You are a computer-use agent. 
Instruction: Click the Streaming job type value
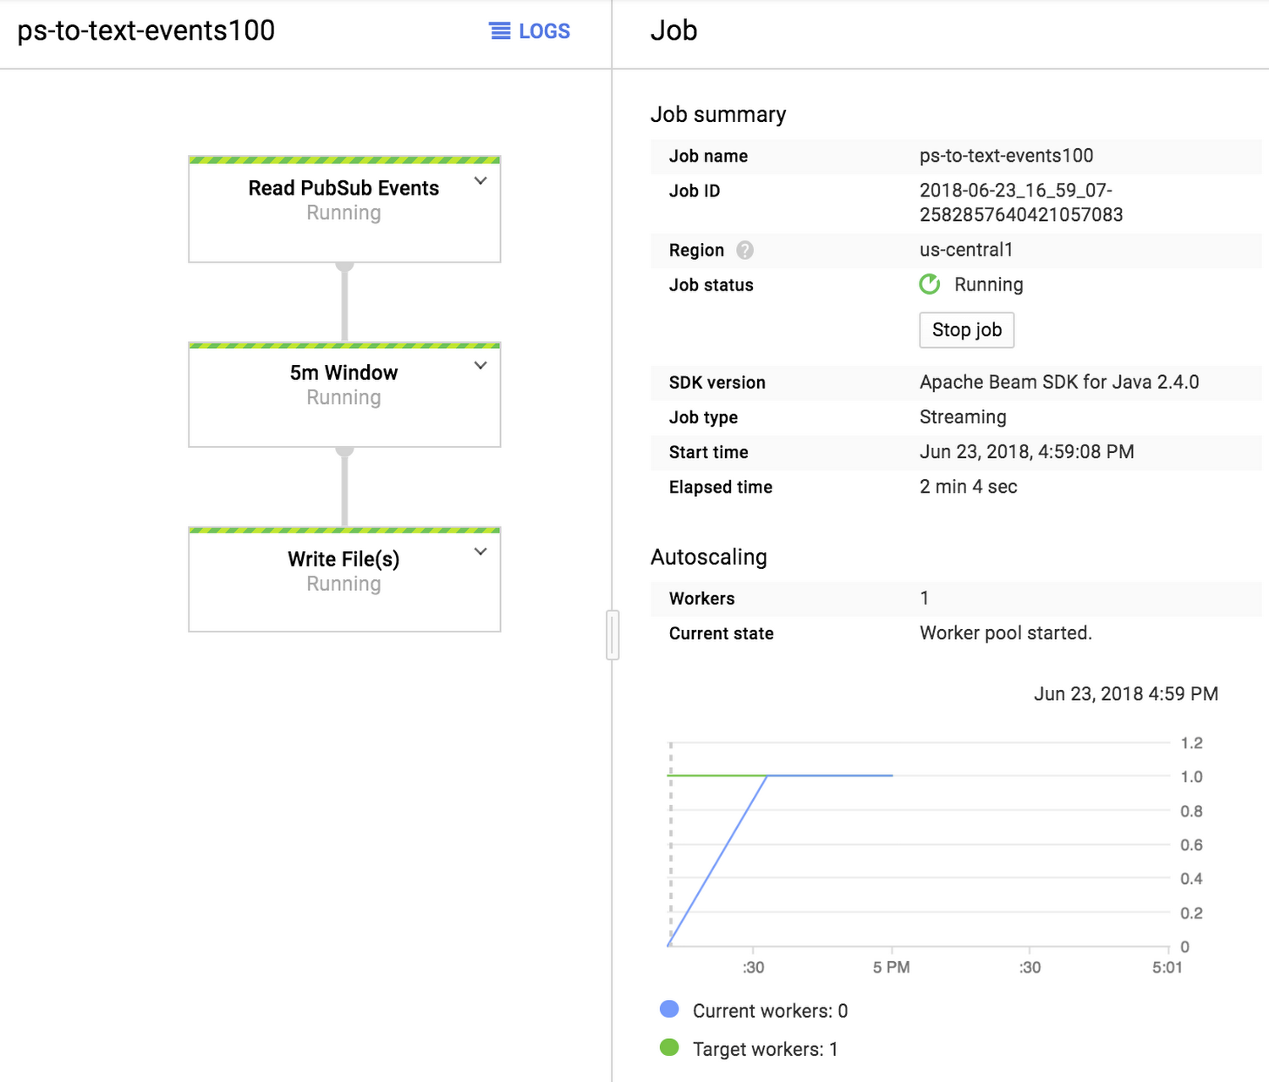pos(963,417)
